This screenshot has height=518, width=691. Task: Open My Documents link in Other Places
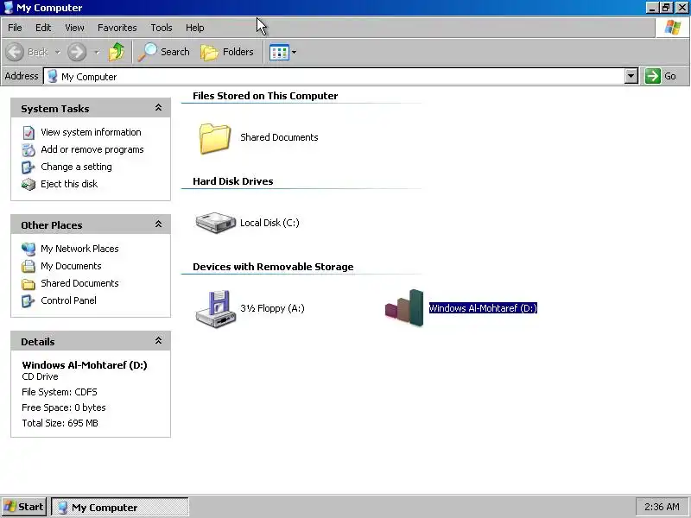[x=71, y=266]
